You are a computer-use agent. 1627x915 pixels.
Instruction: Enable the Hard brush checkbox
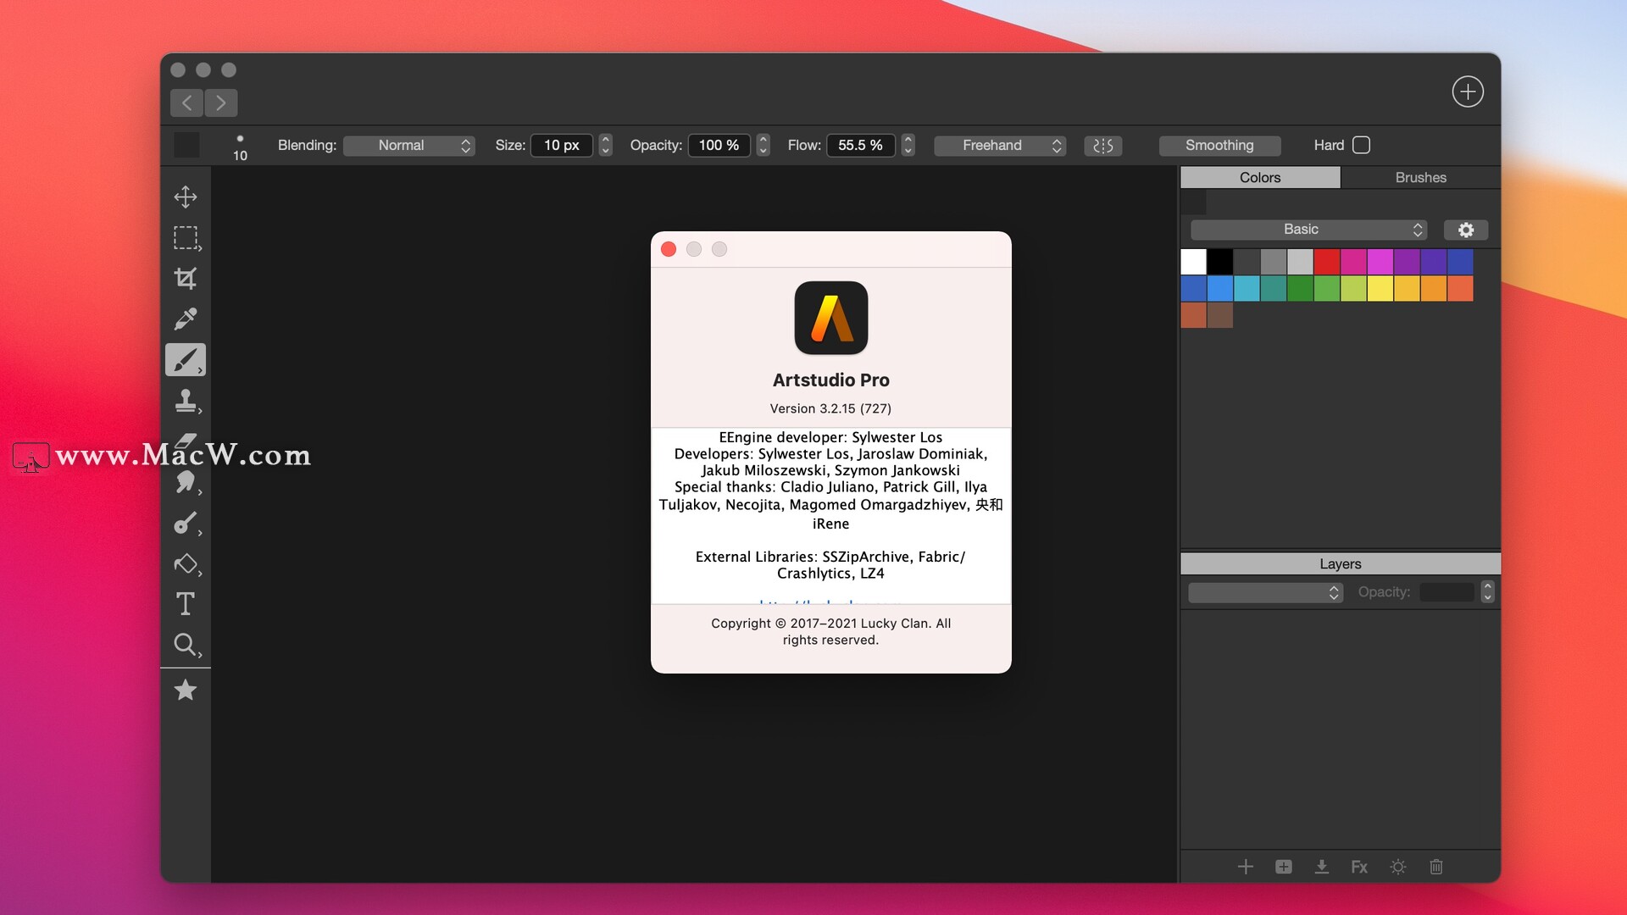pos(1361,145)
